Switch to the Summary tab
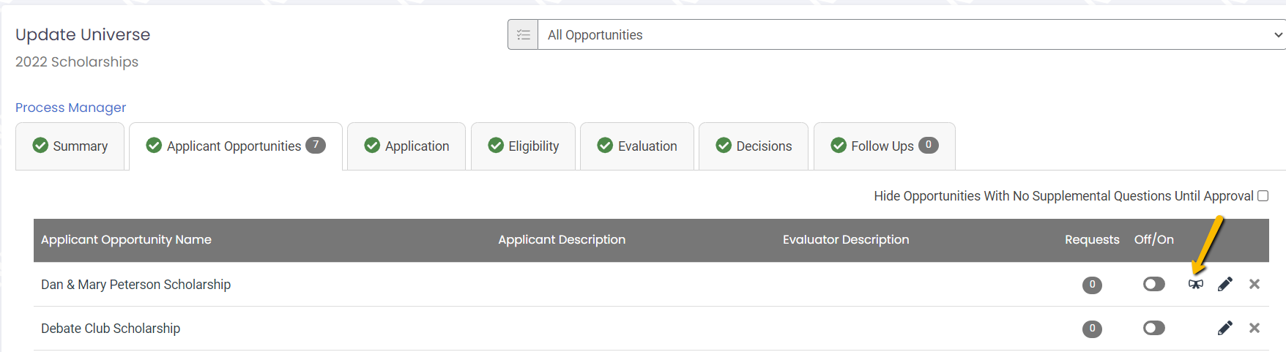Viewport: 1286px width, 352px height. tap(70, 146)
